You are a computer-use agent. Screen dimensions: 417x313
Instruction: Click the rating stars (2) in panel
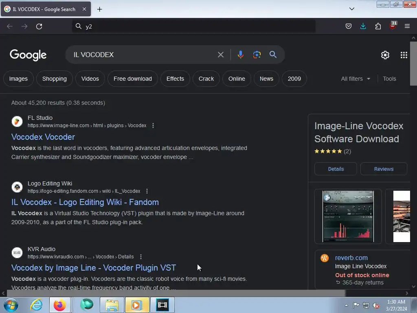[332, 152]
